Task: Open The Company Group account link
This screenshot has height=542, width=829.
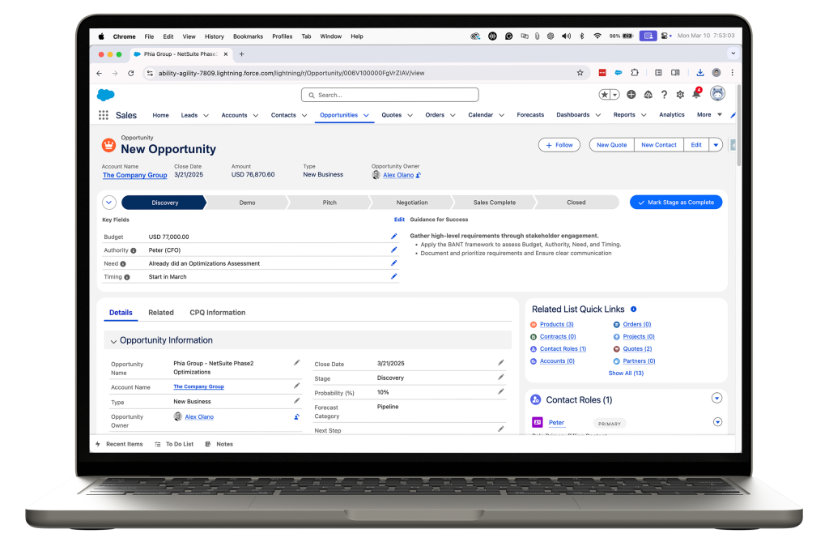Action: point(134,175)
